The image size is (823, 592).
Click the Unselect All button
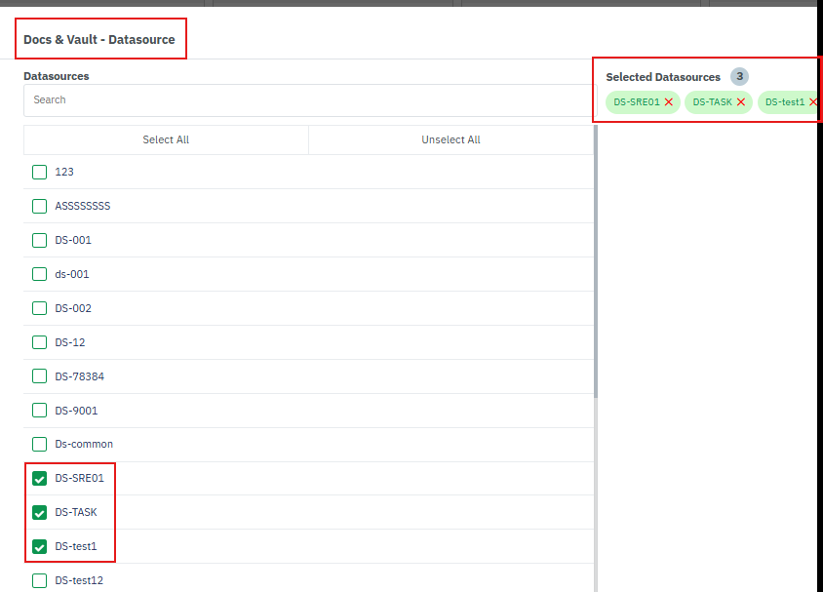[x=451, y=139]
